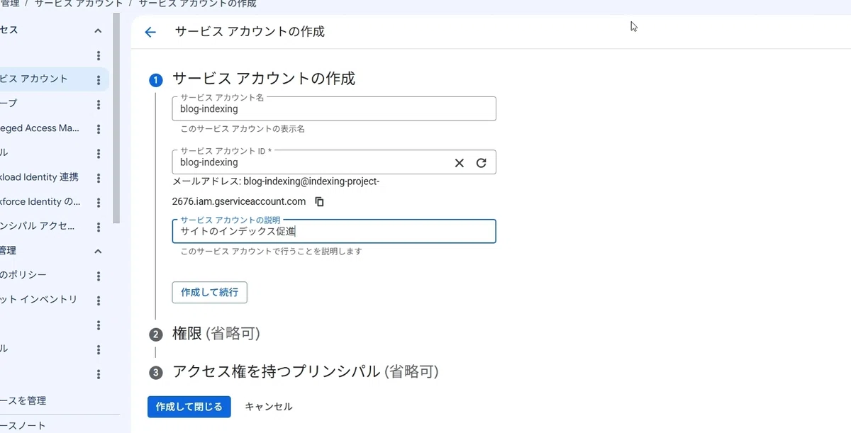Open three-dot menu beside kforce Identity の...

click(x=99, y=203)
